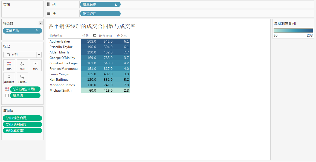This screenshot has height=162, width=316.
Task: Open the 筛选器 panel dropdown arrow
Action: (x=40, y=23)
